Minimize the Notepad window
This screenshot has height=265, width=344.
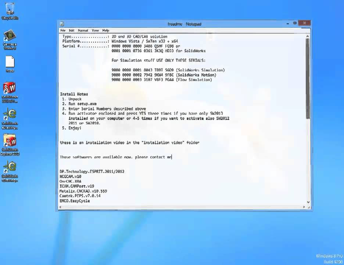click(288, 24)
